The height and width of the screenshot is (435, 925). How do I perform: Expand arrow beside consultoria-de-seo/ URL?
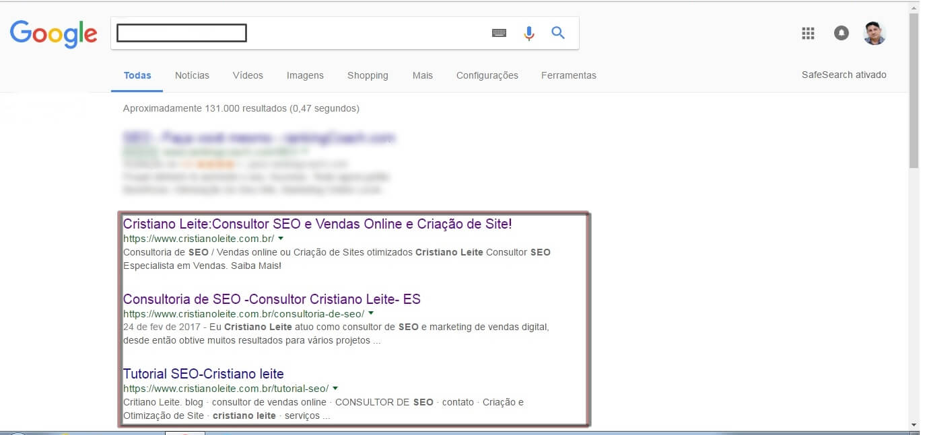[371, 313]
